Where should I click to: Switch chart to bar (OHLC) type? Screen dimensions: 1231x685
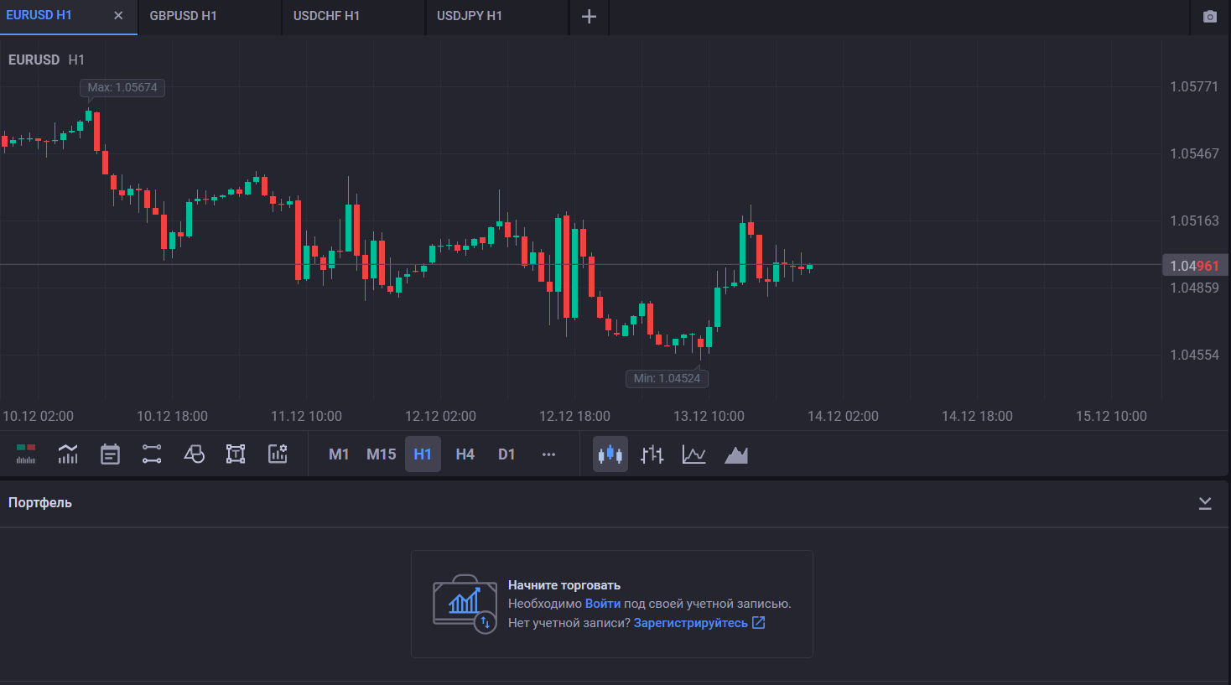pos(652,454)
